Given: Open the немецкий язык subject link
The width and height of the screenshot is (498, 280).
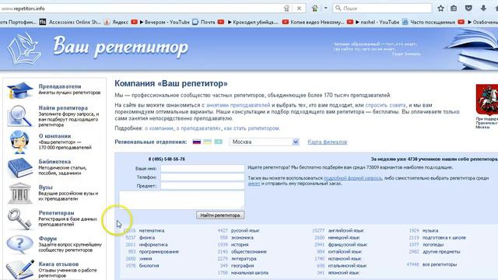Looking at the screenshot, I should coord(344,237).
